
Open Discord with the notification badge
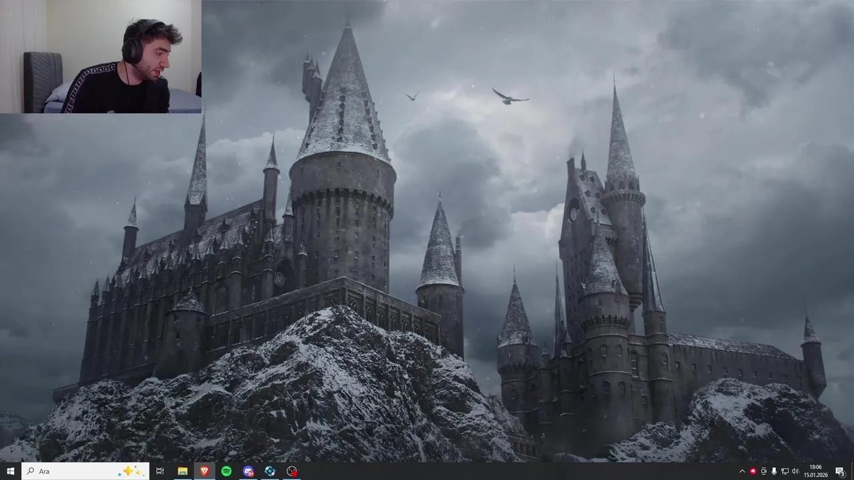(248, 471)
